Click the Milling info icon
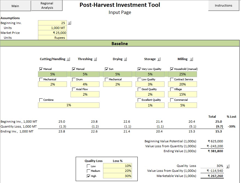Image resolution: width=241 pixels, height=183 pixels. (x=191, y=59)
